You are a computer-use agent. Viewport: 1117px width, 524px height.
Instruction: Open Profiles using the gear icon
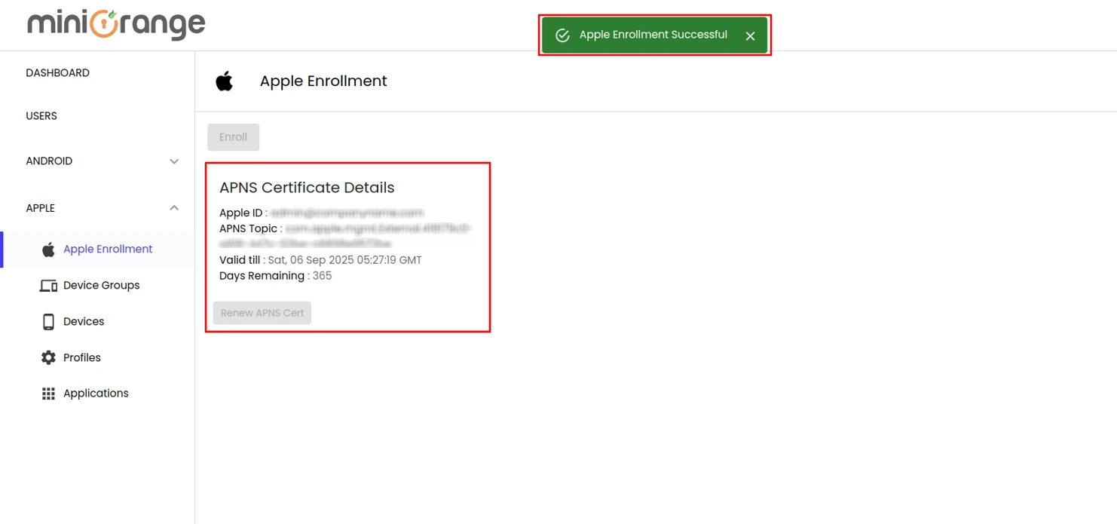(48, 357)
